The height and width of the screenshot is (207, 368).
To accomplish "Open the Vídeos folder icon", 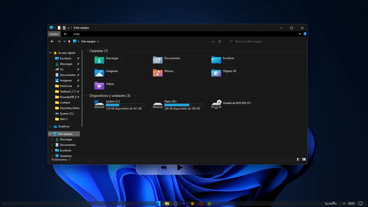I will [99, 85].
